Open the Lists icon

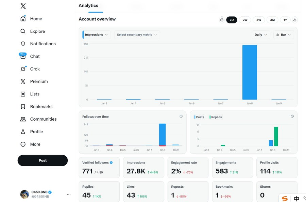coord(23,94)
